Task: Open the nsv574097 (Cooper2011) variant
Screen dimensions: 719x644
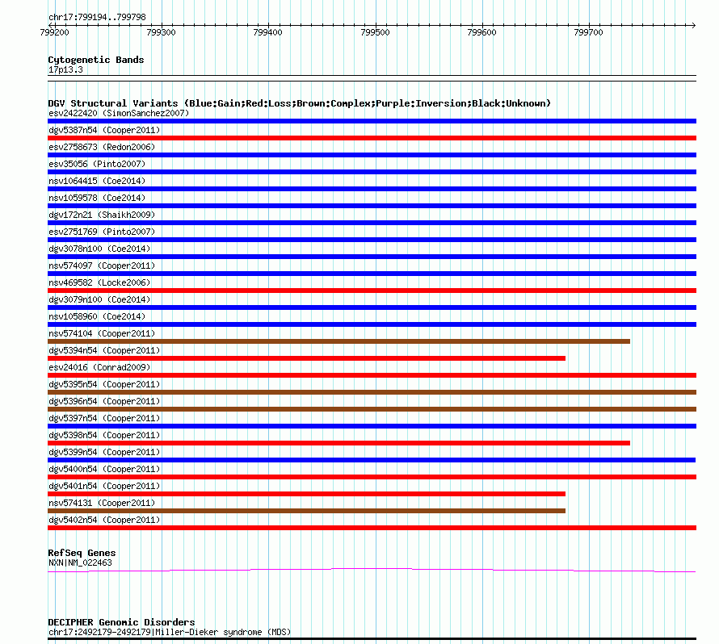Action: [x=102, y=266]
